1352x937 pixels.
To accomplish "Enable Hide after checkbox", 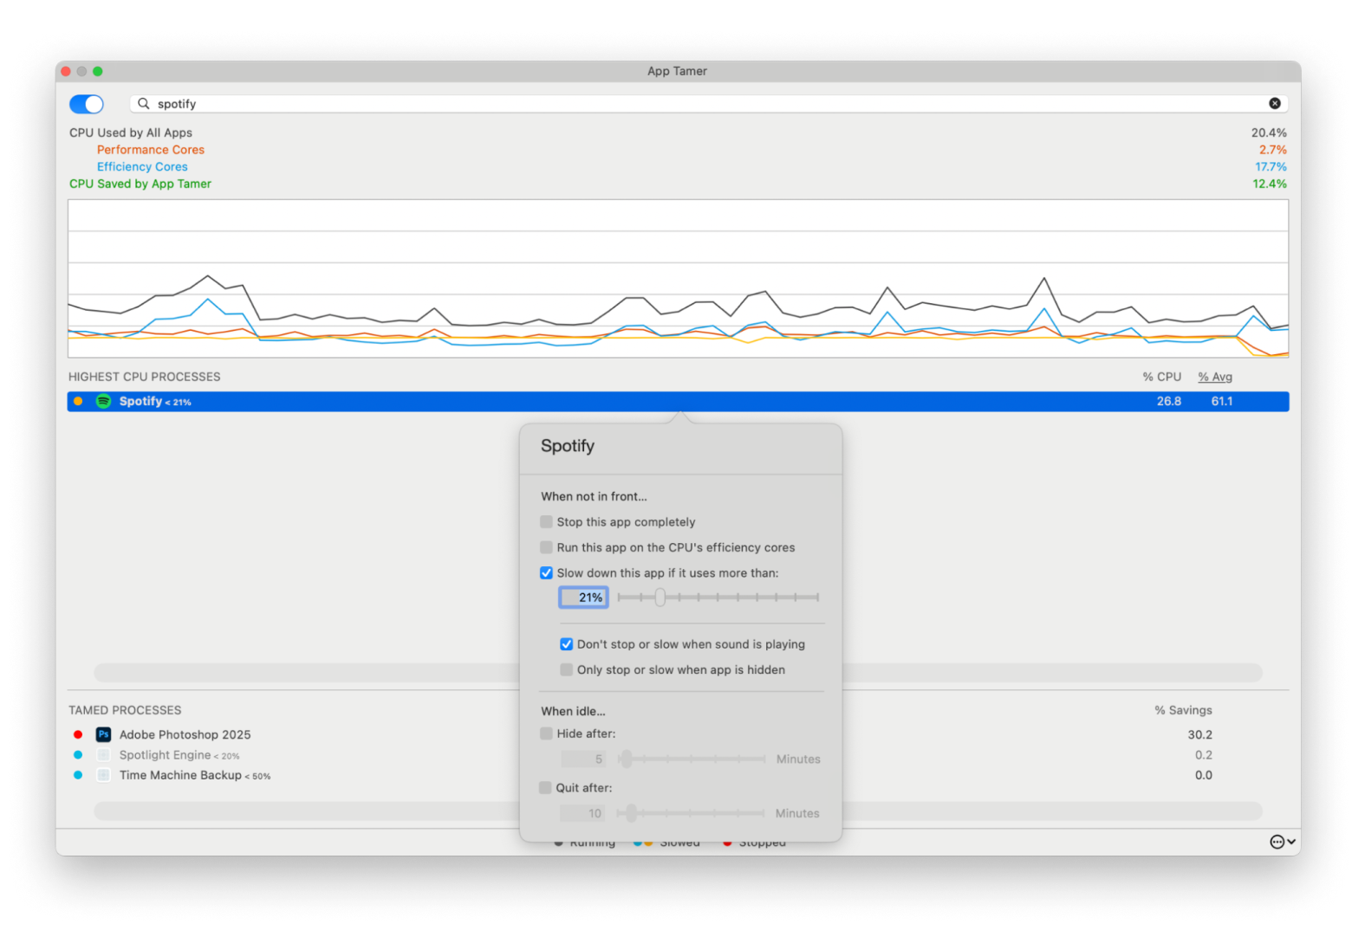I will [546, 733].
